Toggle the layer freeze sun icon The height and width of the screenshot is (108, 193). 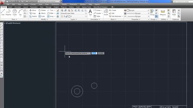[64, 16]
